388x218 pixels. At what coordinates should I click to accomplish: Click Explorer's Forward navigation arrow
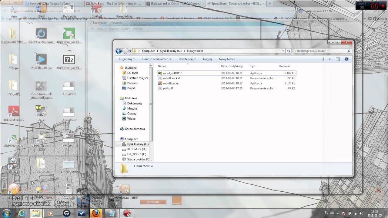click(125, 51)
